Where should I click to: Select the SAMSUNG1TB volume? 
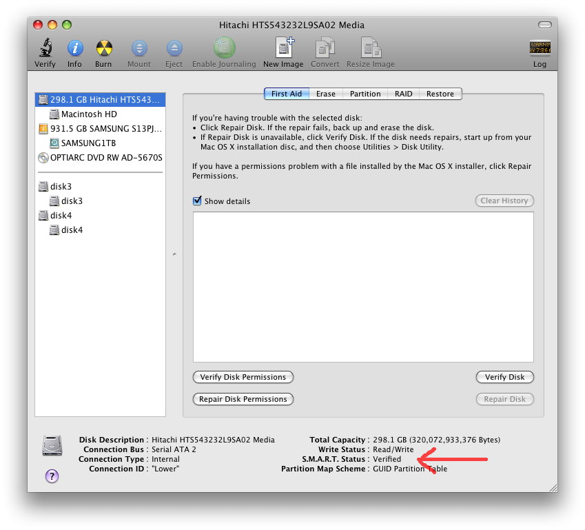[100, 143]
